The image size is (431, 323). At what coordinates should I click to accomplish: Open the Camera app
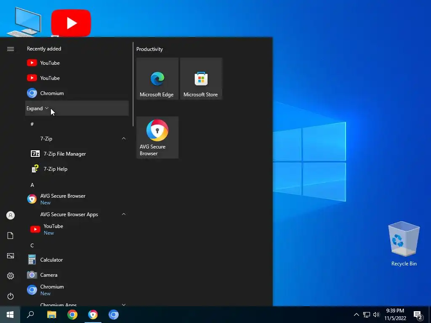click(77, 275)
